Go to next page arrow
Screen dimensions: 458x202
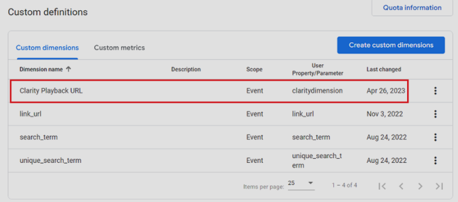pyautogui.click(x=420, y=186)
